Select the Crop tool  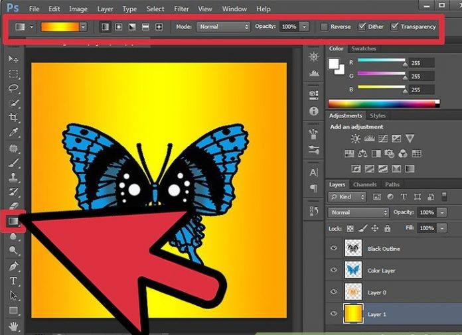tap(13, 117)
